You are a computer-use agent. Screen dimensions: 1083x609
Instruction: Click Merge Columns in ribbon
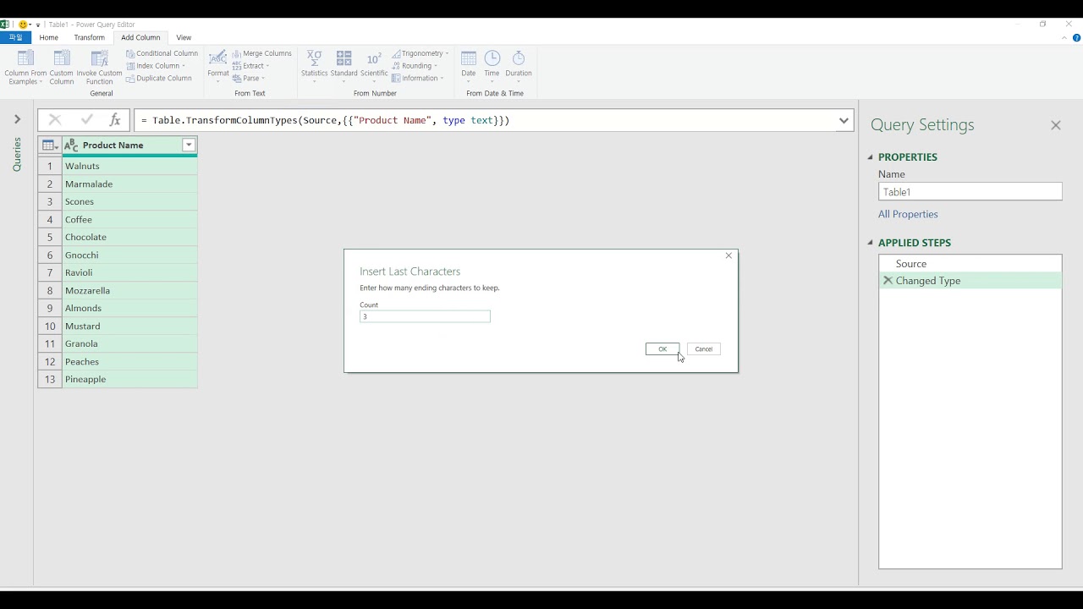coord(261,53)
